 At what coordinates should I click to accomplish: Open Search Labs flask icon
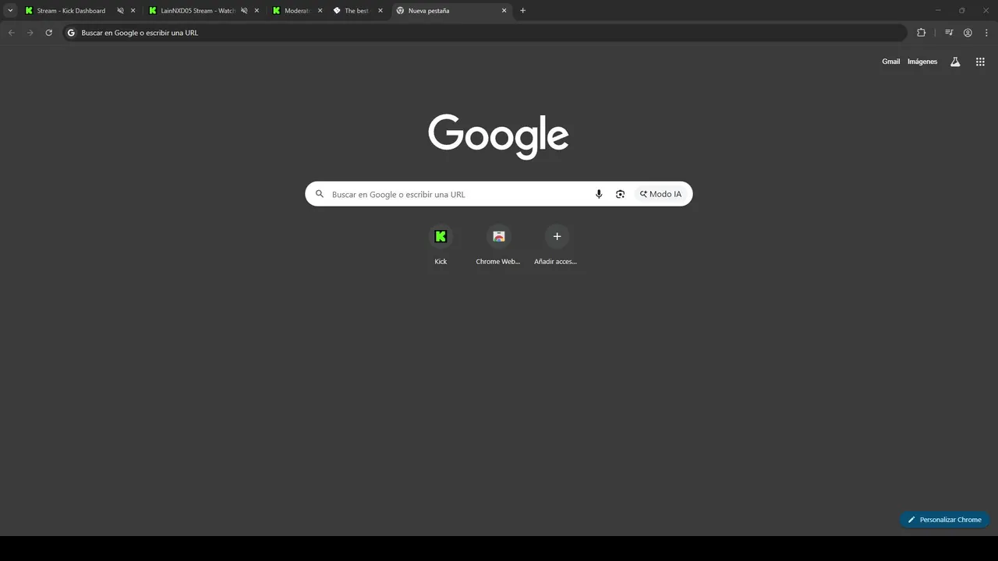[x=955, y=62]
